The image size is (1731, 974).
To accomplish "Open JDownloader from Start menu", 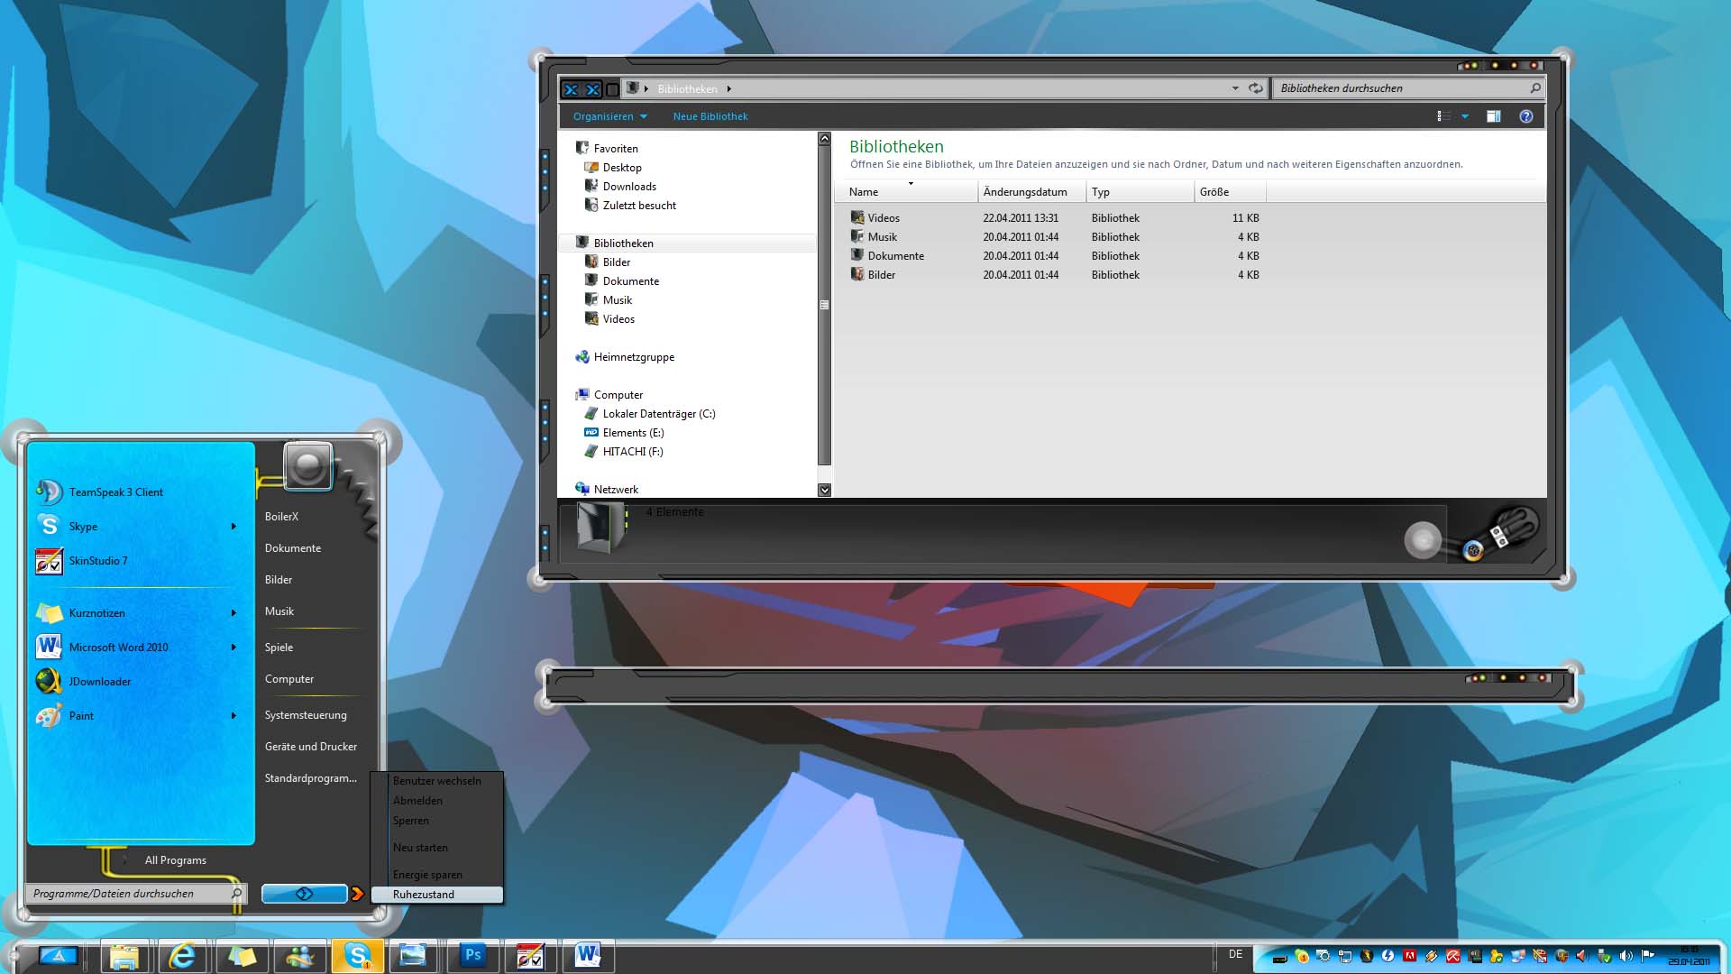I will click(x=142, y=682).
